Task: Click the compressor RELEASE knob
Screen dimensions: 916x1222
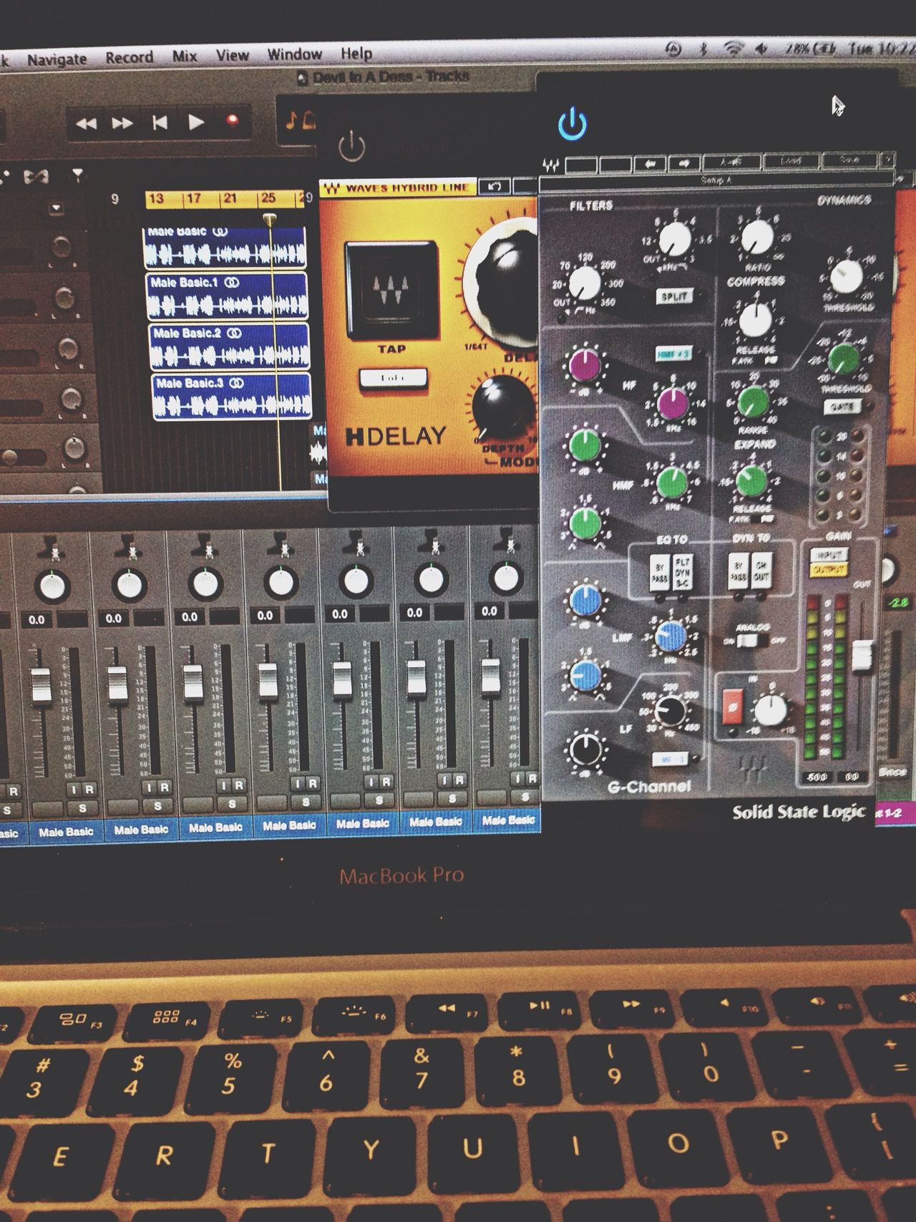Action: point(755,319)
